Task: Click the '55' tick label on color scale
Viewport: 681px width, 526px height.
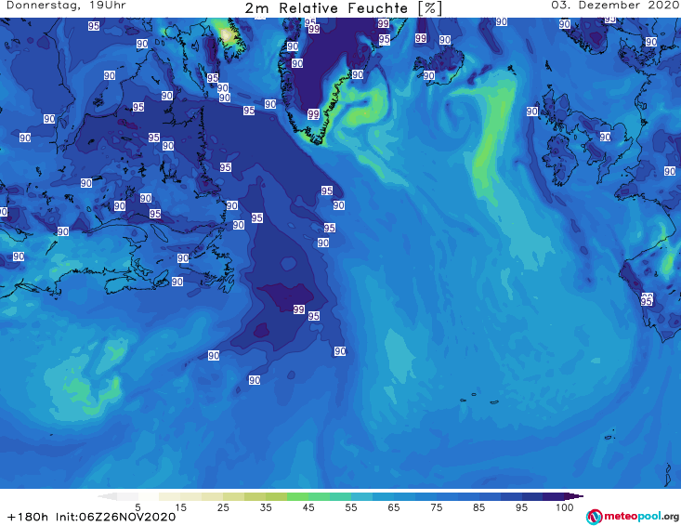Action: tap(350, 507)
